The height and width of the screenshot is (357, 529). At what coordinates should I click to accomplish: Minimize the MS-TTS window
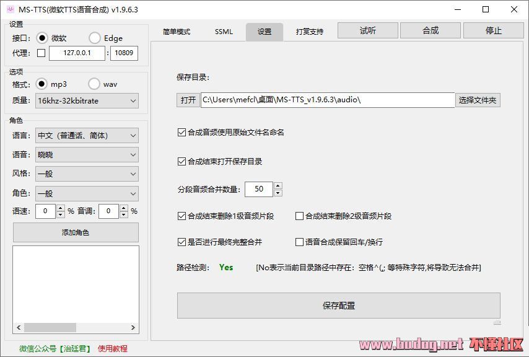click(458, 9)
